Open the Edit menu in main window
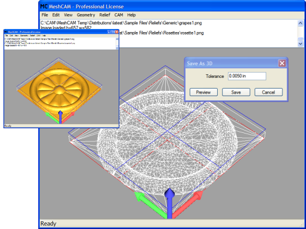306x229 pixels. [56, 15]
